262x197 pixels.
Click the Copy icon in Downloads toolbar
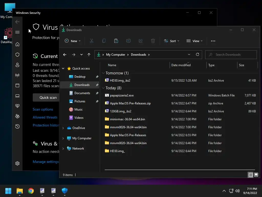pyautogui.click(x=104, y=41)
